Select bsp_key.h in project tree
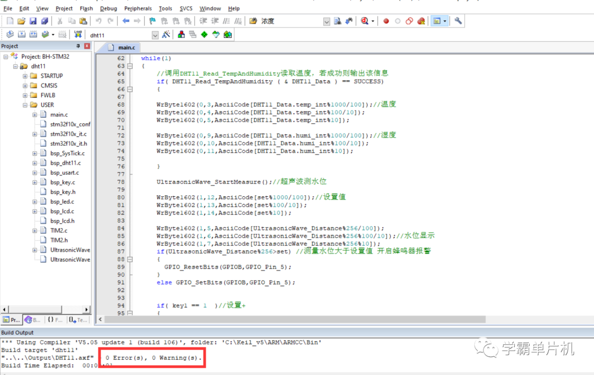Image resolution: width=594 pixels, height=375 pixels. pos(63,192)
